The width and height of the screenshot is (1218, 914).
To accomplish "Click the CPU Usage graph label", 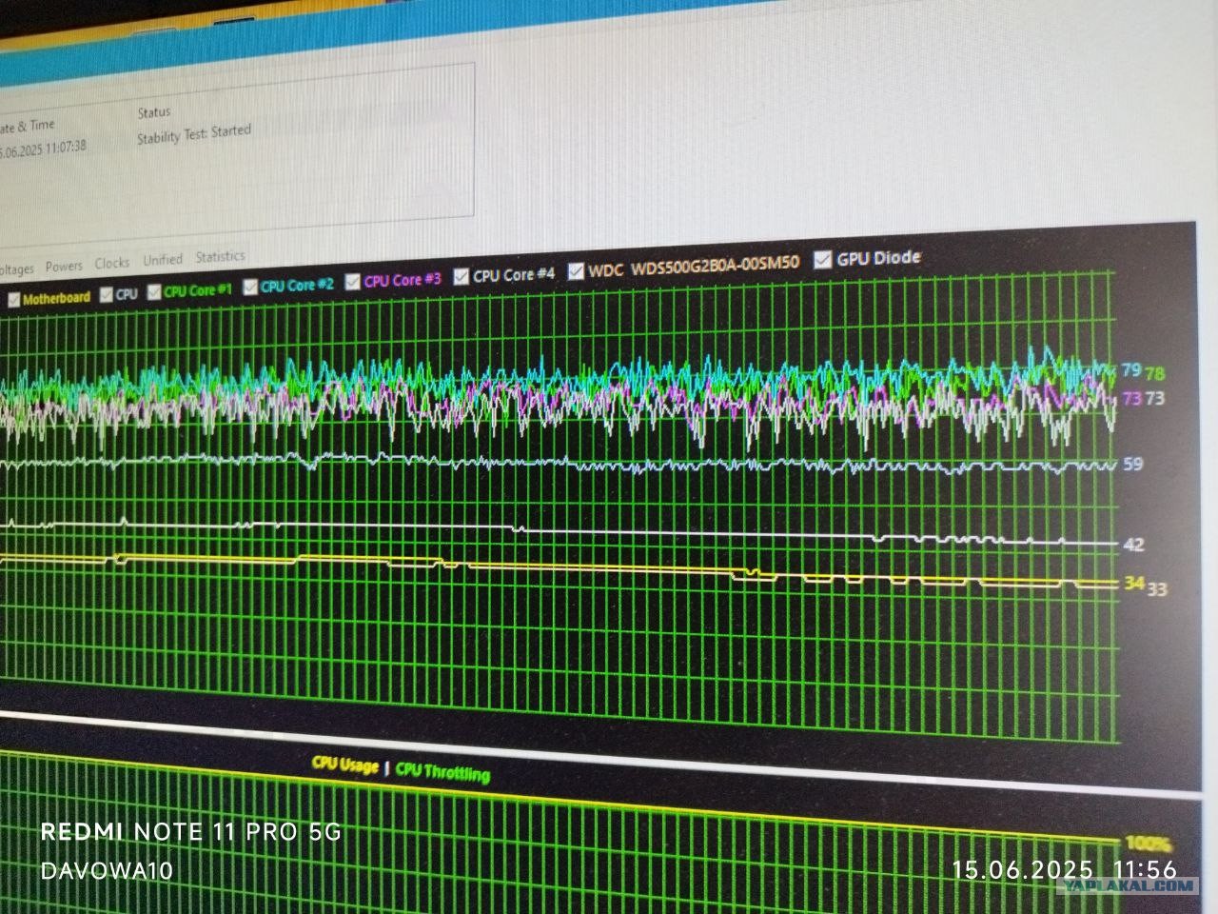I will [344, 765].
